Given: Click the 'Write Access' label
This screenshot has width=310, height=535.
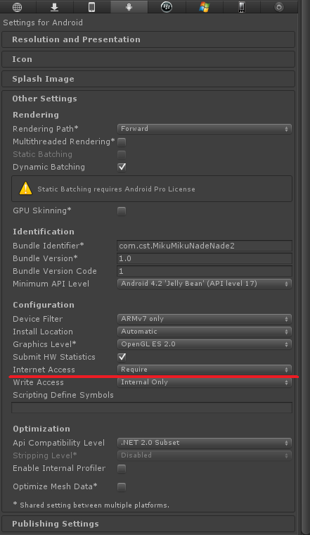Looking at the screenshot, I should [x=38, y=382].
